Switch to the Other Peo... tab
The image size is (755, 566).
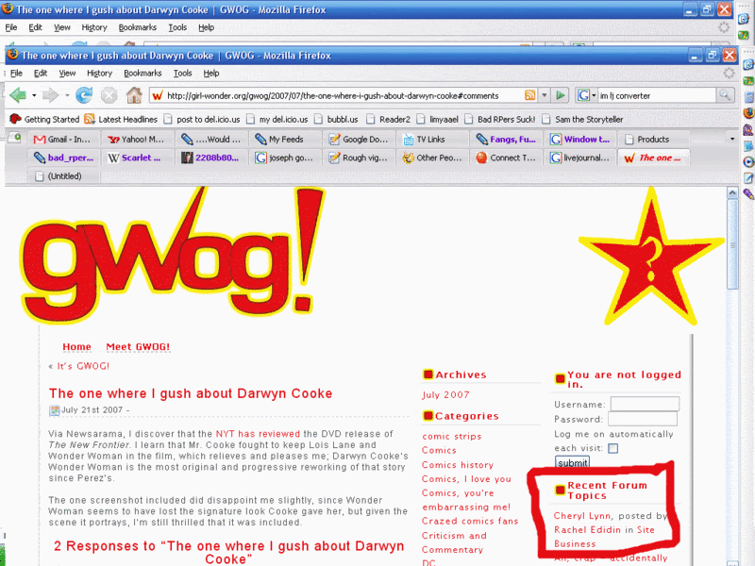click(x=432, y=158)
